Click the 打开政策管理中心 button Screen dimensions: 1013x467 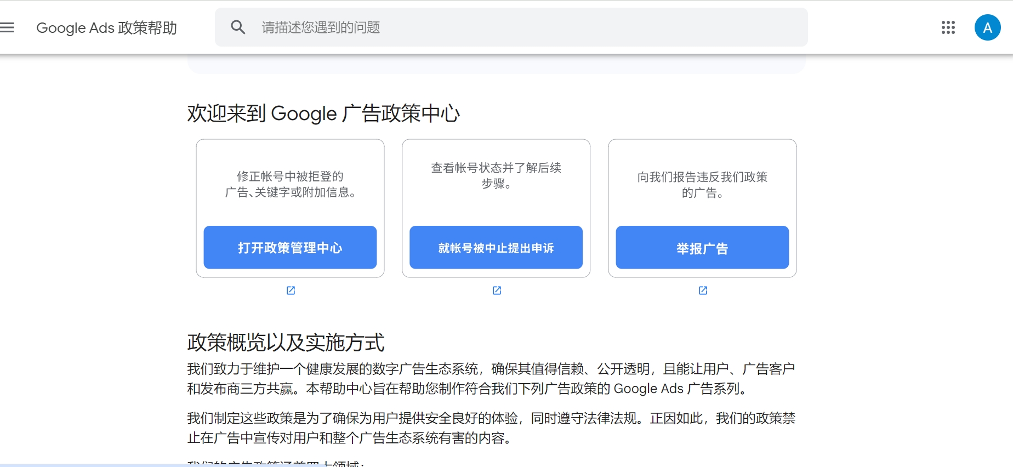tap(290, 247)
